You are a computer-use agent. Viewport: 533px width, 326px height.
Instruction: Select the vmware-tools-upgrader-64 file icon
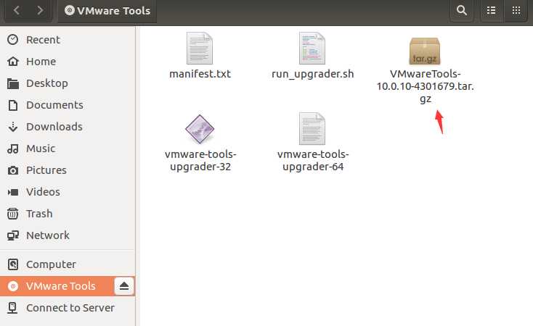tap(312, 128)
